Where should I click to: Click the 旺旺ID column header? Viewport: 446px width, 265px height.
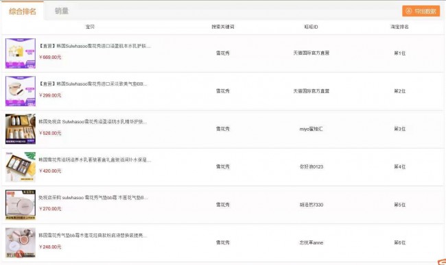click(312, 27)
